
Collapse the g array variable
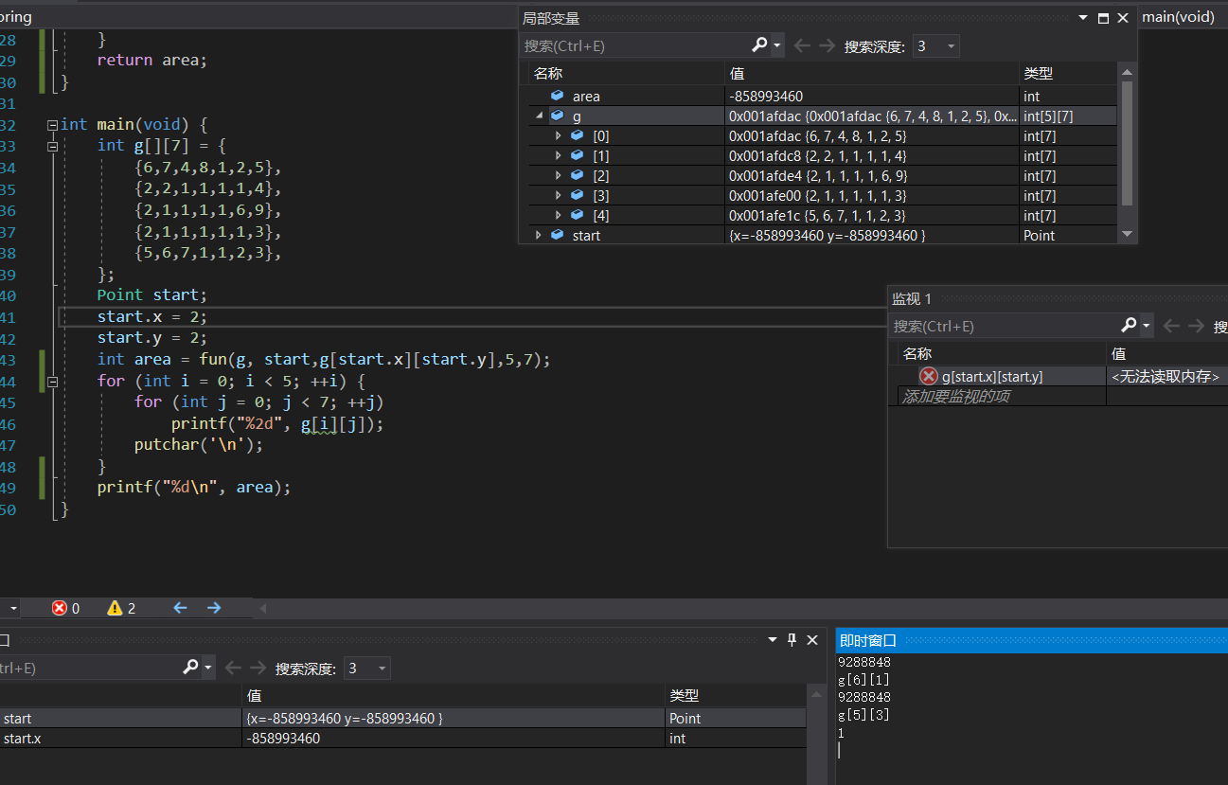[x=540, y=116]
